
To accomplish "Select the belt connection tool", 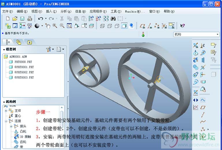I will click(196, 75).
